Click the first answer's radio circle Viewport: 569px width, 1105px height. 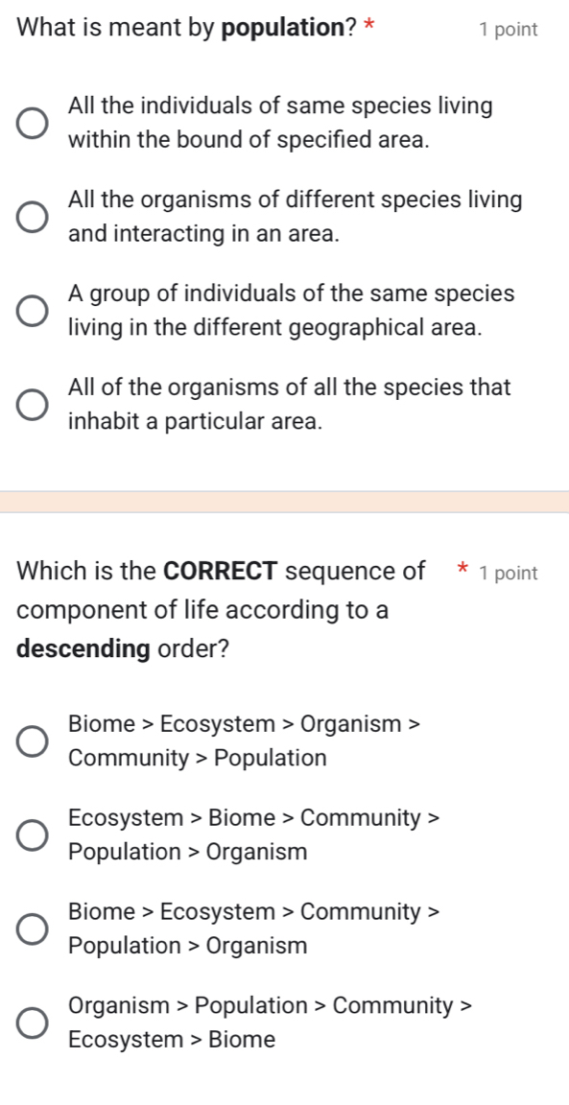31,123
